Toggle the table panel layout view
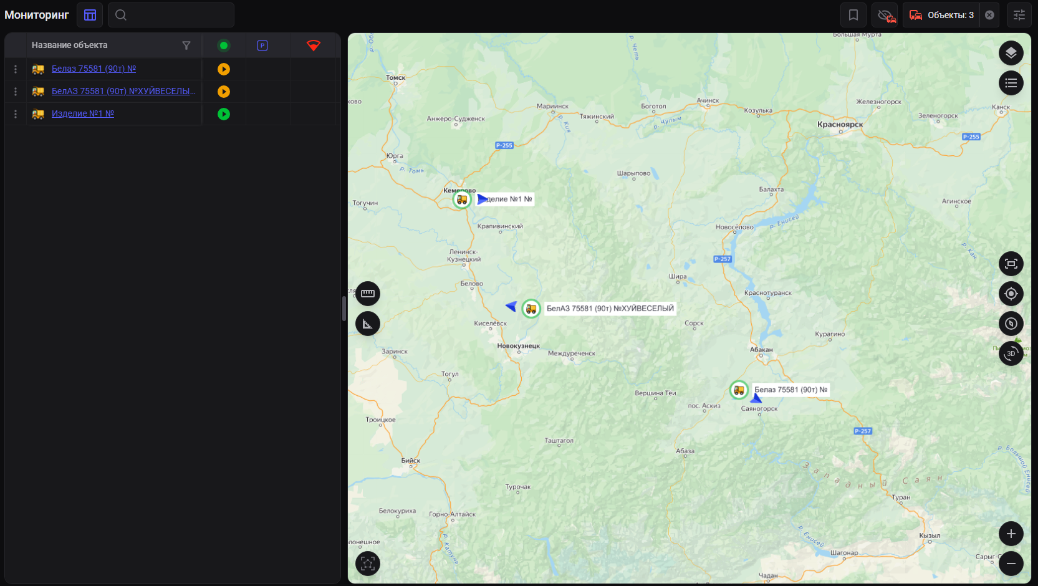Viewport: 1038px width, 586px height. click(x=90, y=15)
